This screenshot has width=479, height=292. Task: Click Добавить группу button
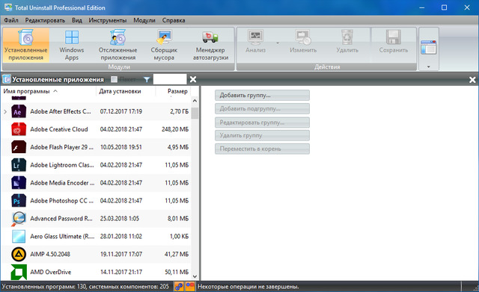262,95
